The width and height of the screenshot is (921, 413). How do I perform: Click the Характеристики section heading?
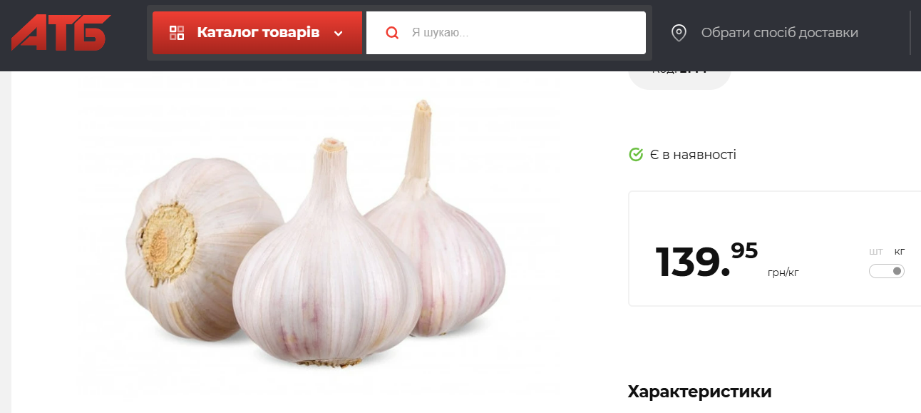pyautogui.click(x=699, y=392)
